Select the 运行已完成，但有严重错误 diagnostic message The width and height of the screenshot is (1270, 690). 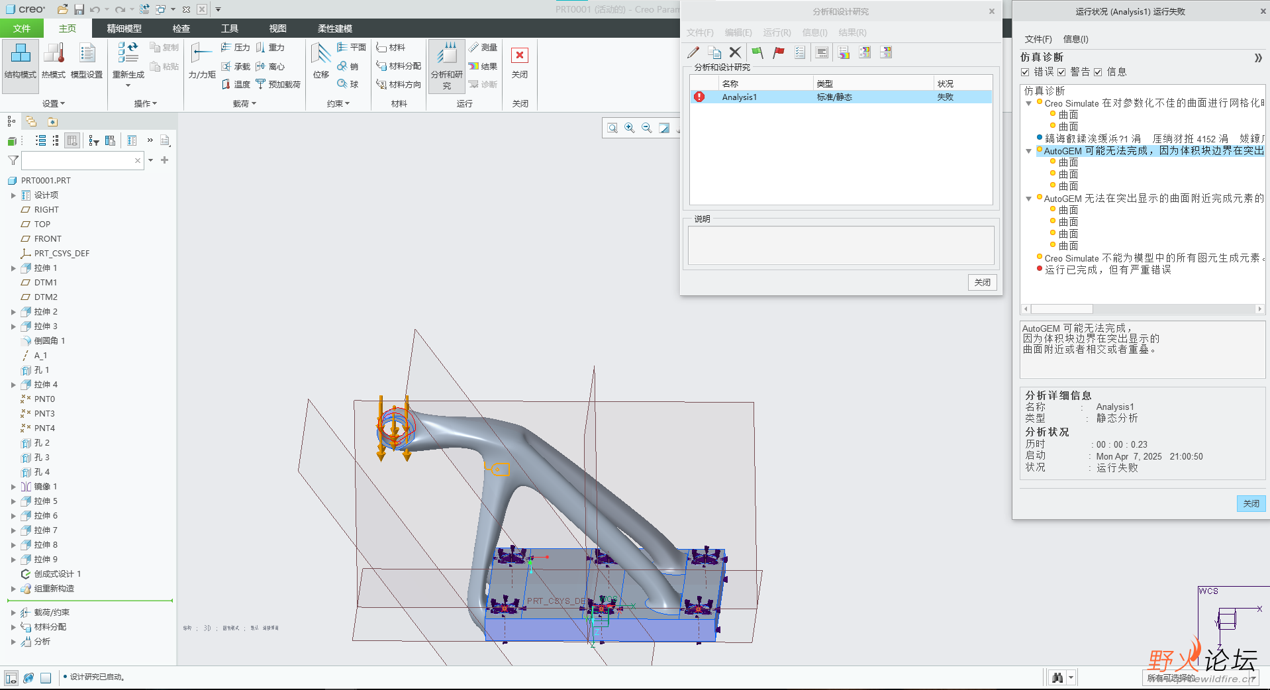pyautogui.click(x=1108, y=270)
